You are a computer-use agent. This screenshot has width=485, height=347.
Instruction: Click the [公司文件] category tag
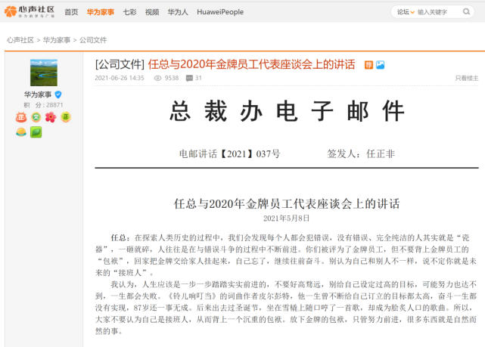click(x=120, y=64)
